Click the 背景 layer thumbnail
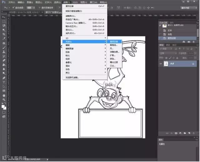 166,64
